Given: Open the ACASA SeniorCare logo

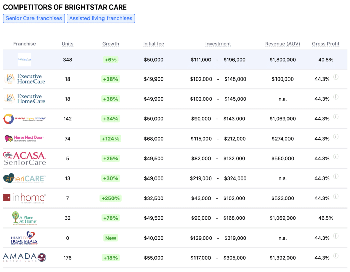Looking at the screenshot, I should tap(25, 158).
